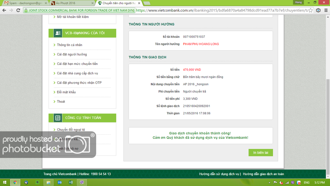Screen dimensions: 330x186
Task: Open Outlook from the taskbar
Action: pos(60,182)
